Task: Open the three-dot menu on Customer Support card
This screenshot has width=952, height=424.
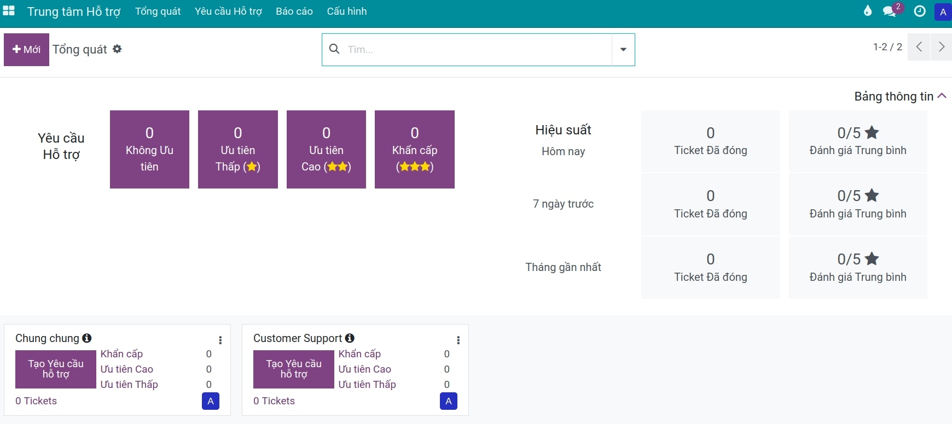Action: tap(458, 340)
